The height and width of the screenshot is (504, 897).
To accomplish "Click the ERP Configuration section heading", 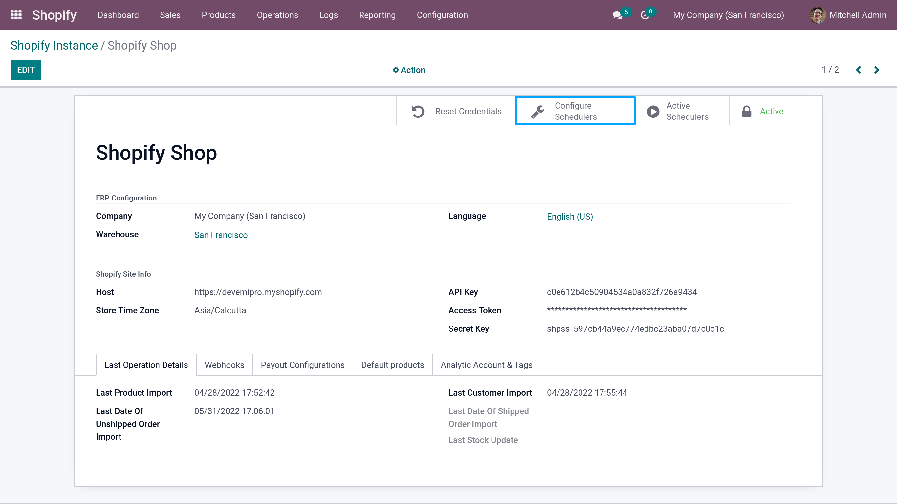I will pos(126,198).
